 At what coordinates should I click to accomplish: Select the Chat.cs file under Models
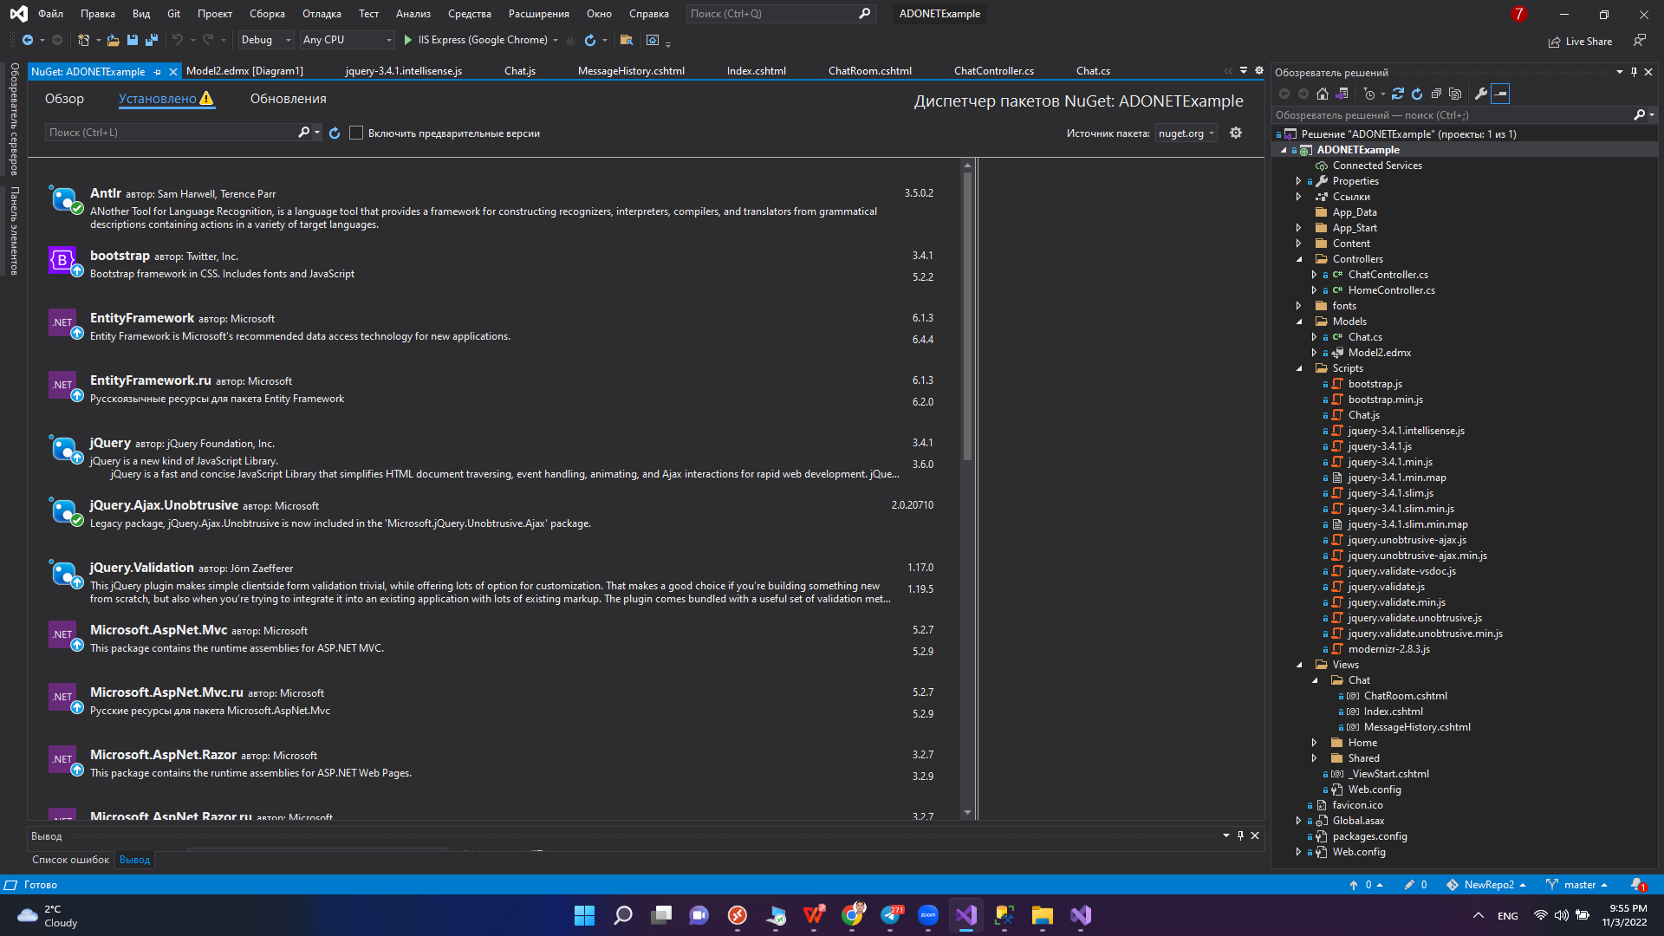click(1363, 336)
